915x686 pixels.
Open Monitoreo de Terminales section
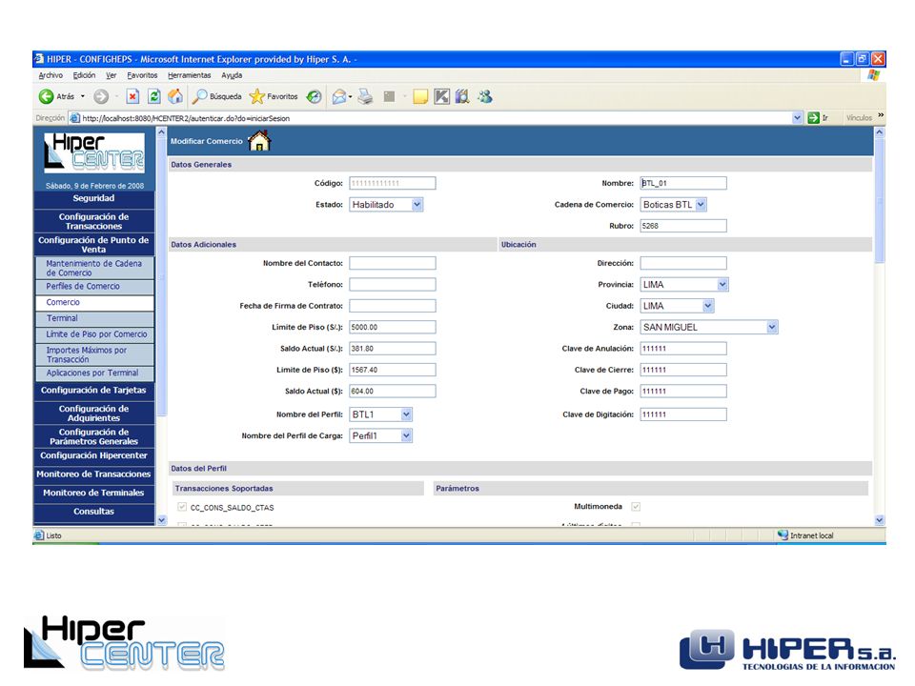click(x=94, y=493)
